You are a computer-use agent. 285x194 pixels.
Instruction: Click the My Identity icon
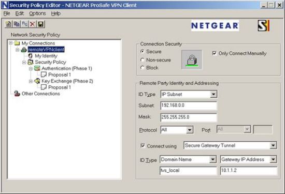click(31, 56)
